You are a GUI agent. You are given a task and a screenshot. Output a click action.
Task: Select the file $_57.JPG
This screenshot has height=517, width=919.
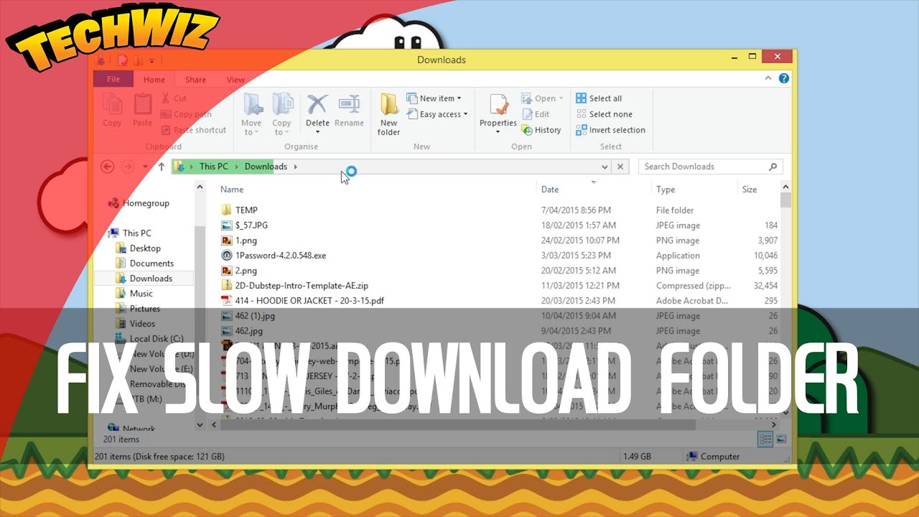coord(498,225)
